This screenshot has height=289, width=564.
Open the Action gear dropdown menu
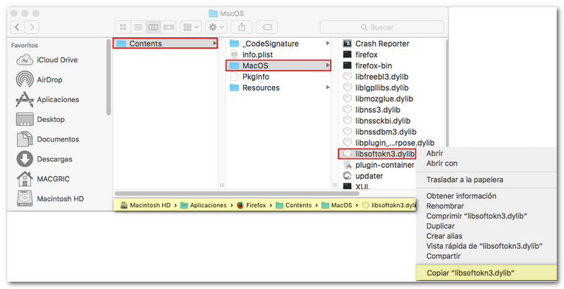[214, 27]
